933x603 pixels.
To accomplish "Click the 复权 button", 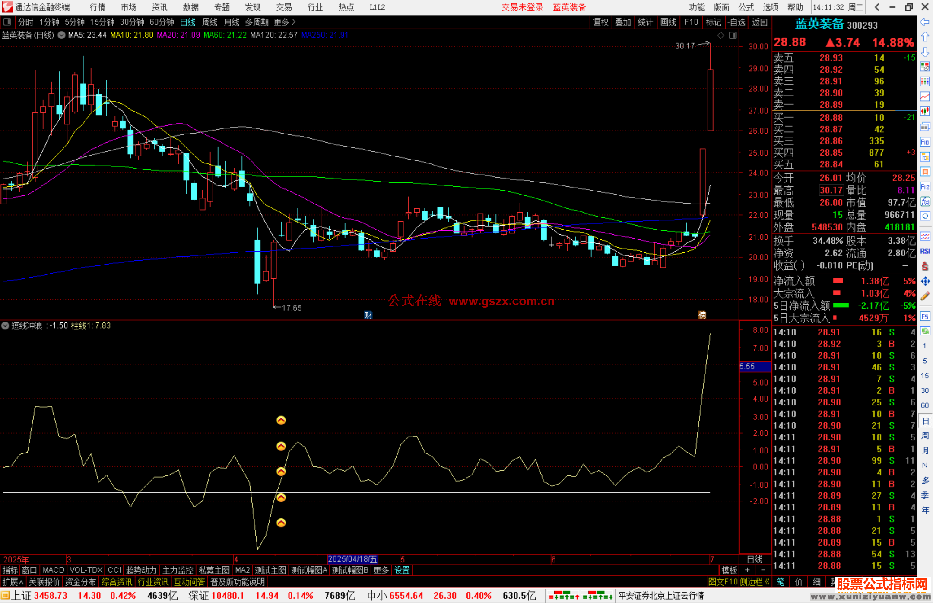I will pyautogui.click(x=600, y=22).
